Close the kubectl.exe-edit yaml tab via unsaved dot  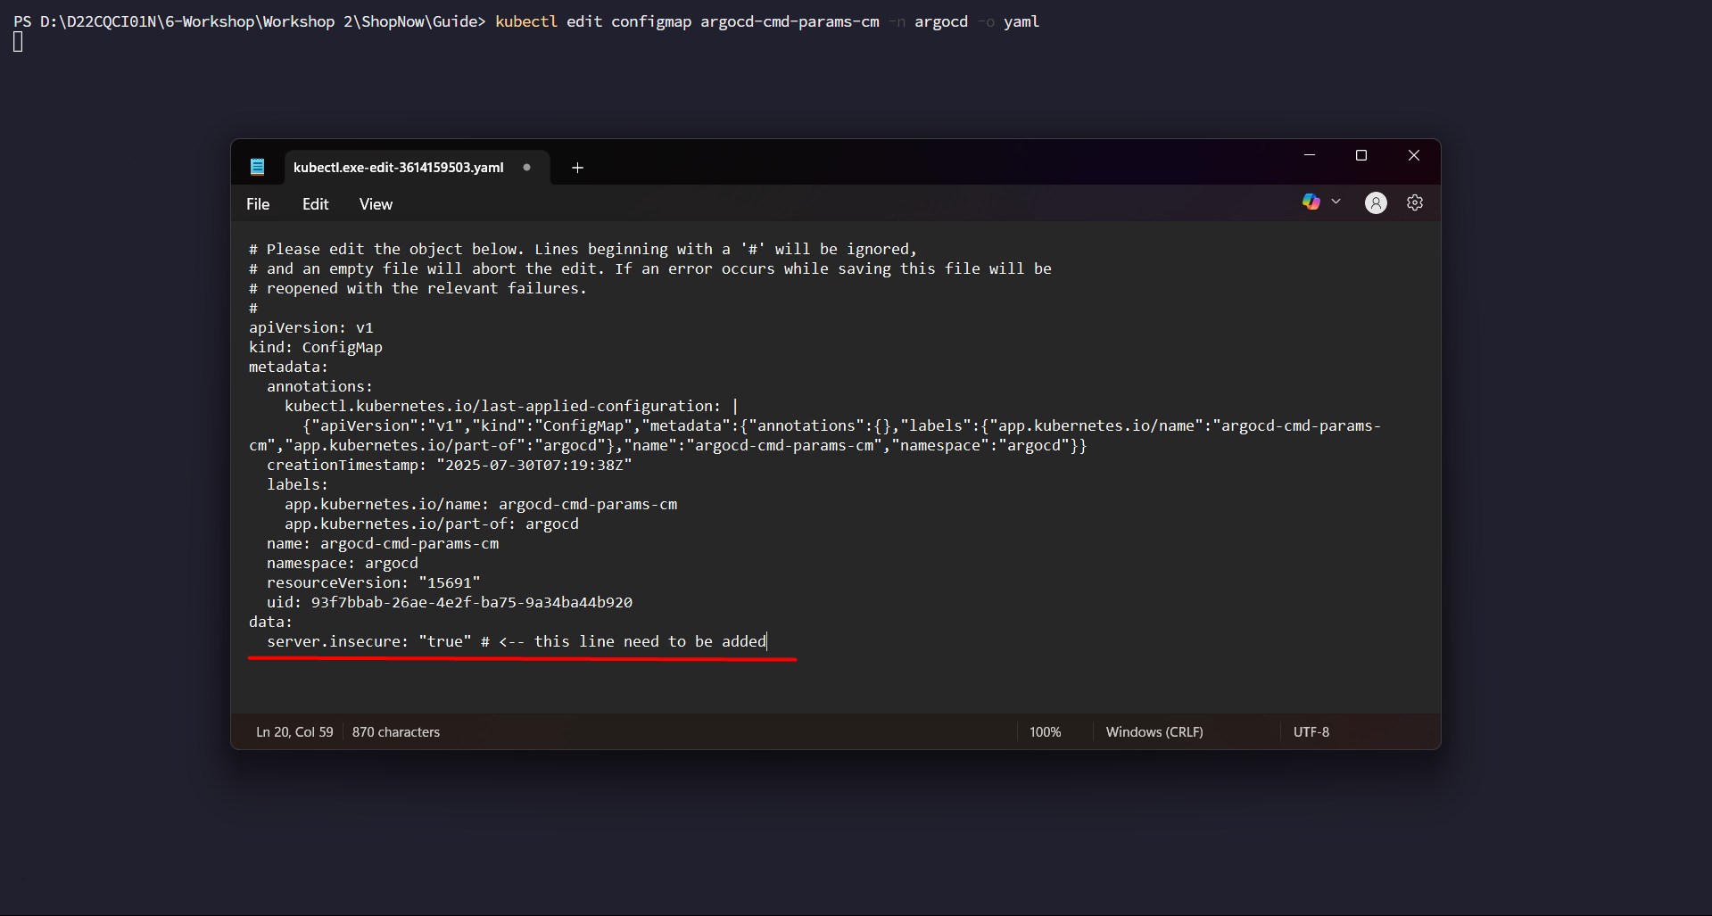click(x=526, y=168)
